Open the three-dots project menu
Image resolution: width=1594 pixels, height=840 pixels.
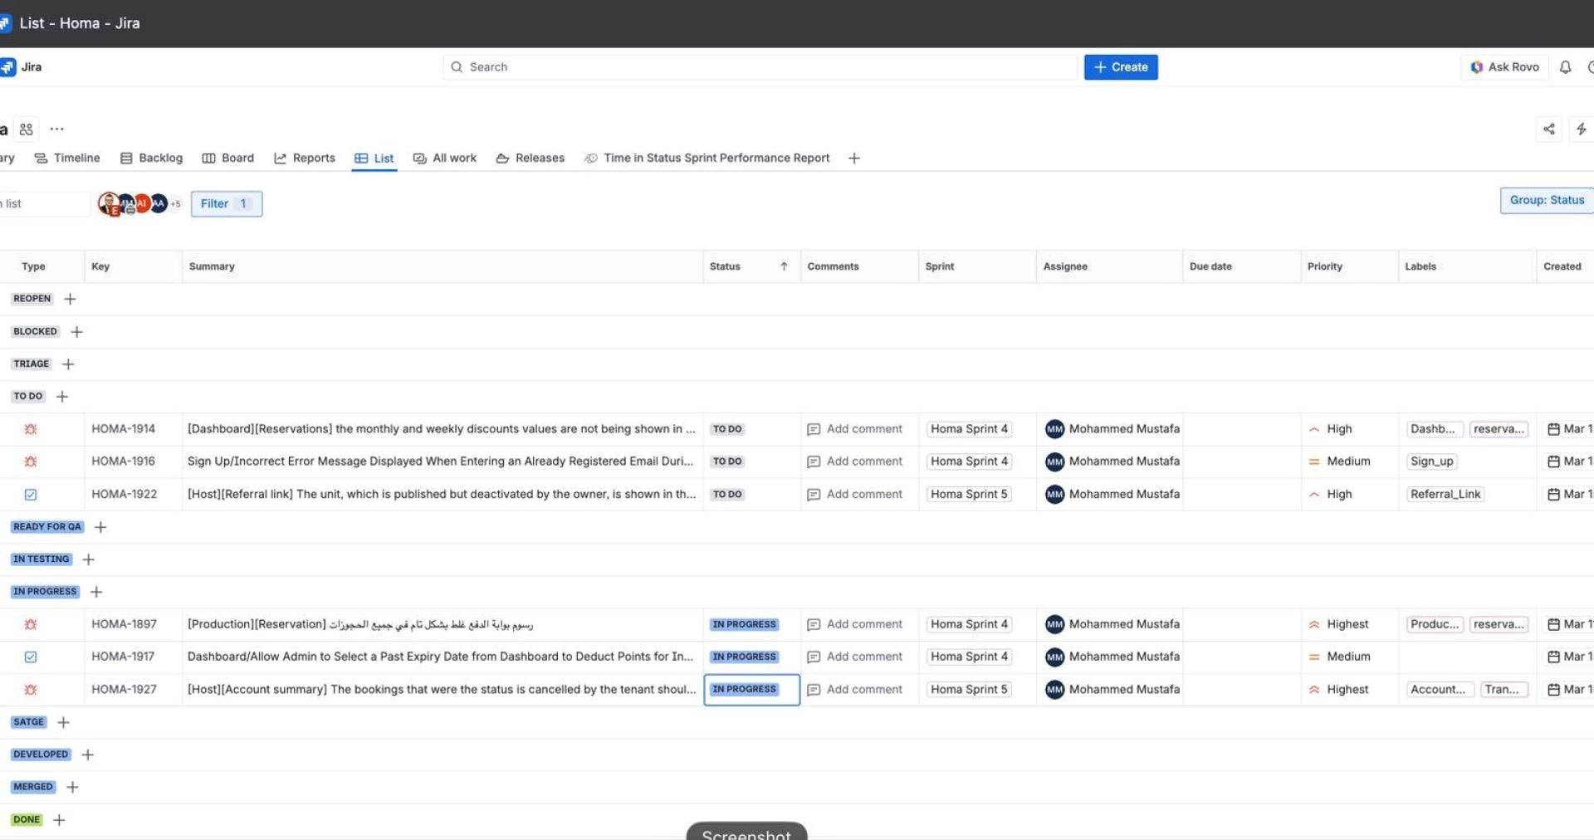coord(56,129)
